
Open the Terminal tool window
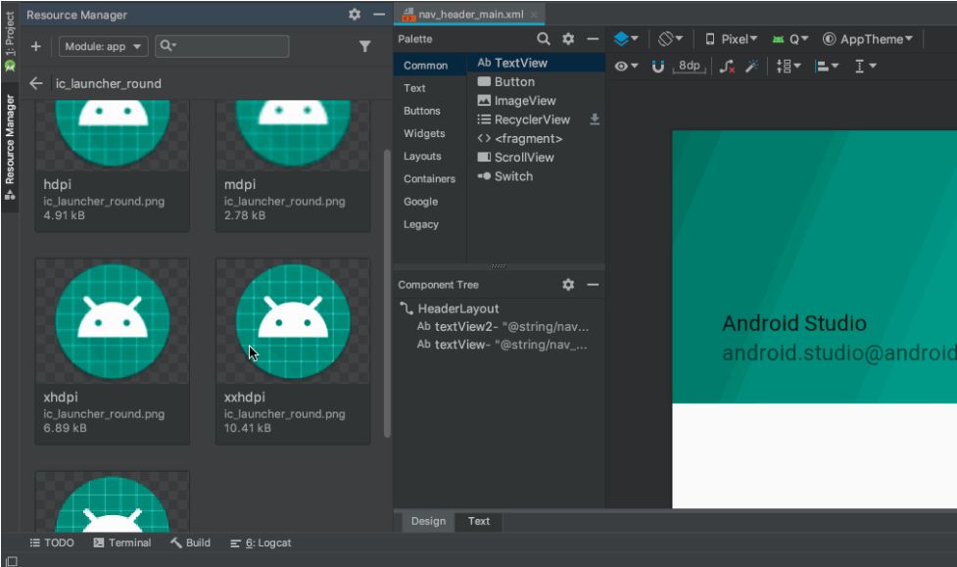tap(122, 543)
